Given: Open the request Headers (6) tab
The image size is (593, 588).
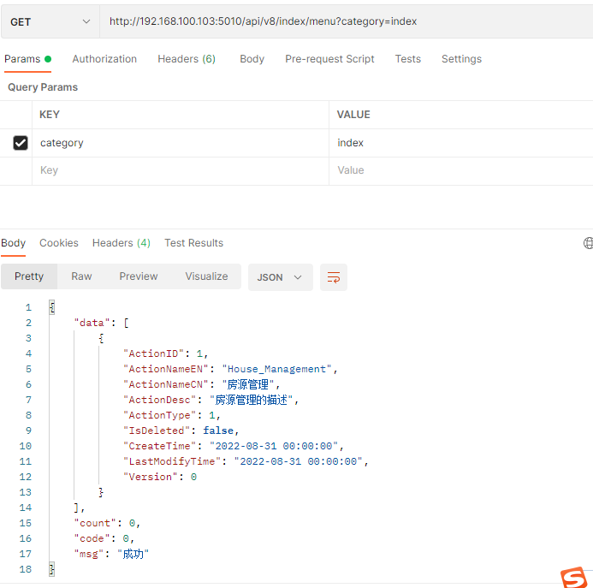Looking at the screenshot, I should coord(187,59).
